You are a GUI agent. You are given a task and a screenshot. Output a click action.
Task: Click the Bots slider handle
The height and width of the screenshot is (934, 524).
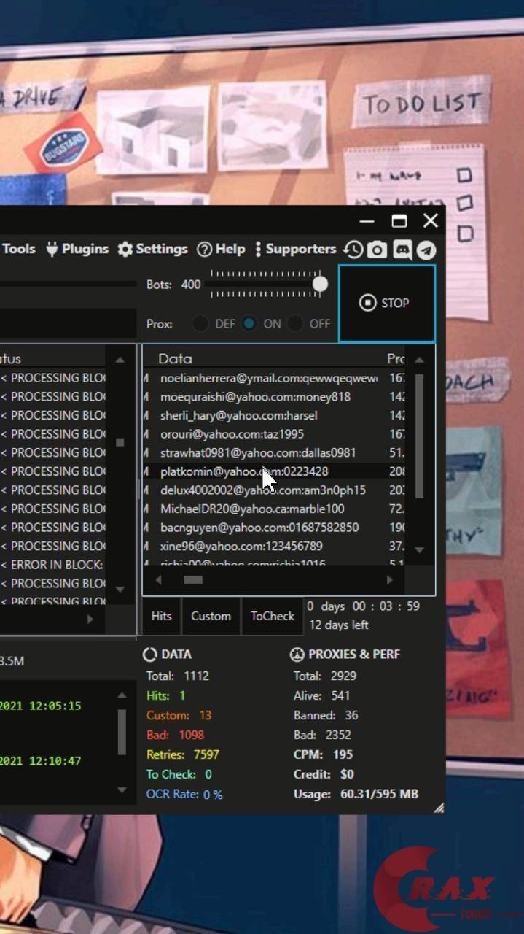[x=320, y=285]
